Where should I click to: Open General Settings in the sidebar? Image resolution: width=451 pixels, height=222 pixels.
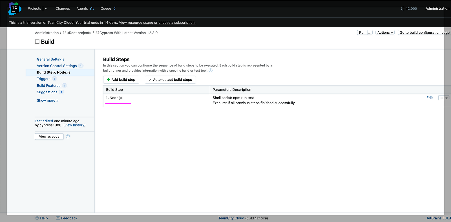click(x=50, y=59)
